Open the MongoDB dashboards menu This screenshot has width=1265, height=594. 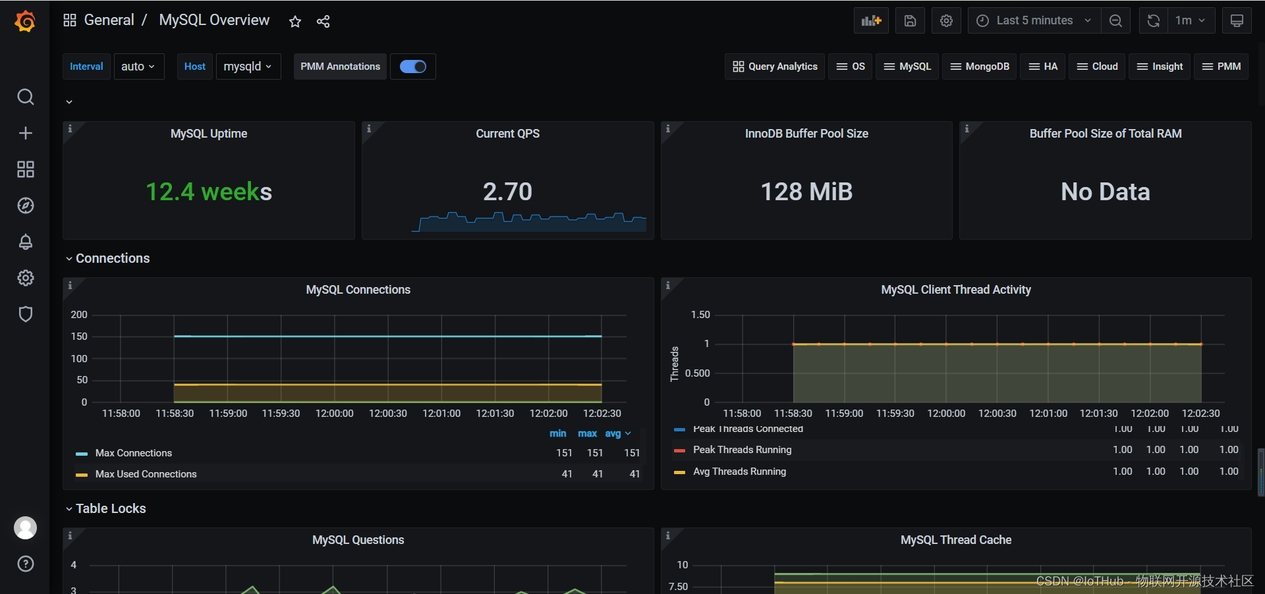[980, 67]
